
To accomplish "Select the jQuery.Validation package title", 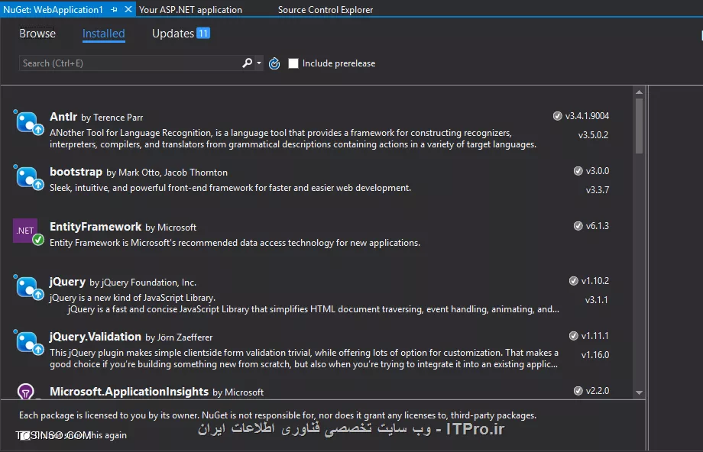I will 96,337.
